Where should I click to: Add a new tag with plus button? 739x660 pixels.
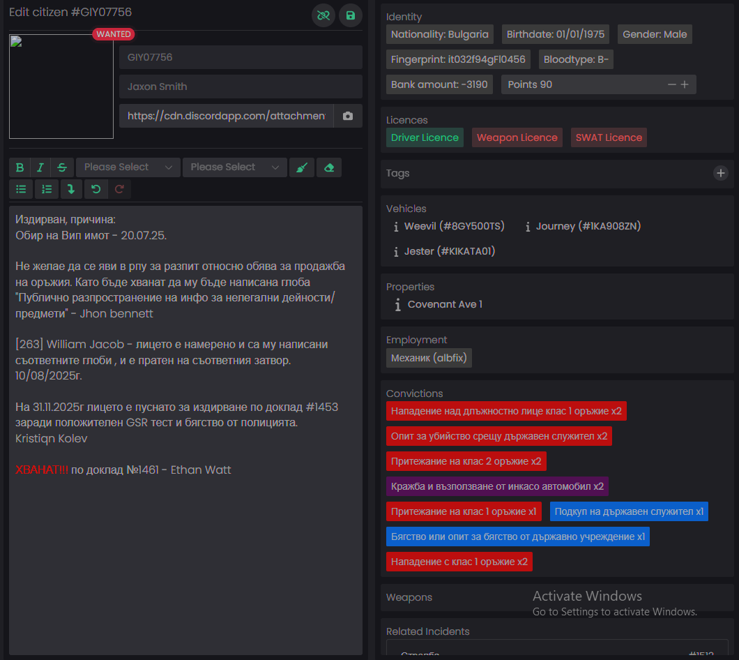point(720,173)
